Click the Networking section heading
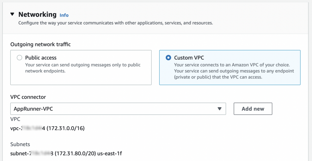 37,14
